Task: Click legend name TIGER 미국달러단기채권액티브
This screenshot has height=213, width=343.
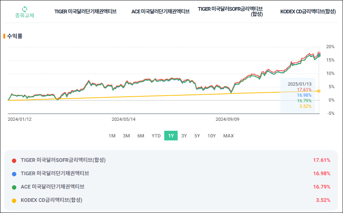Action: [x=55, y=173]
